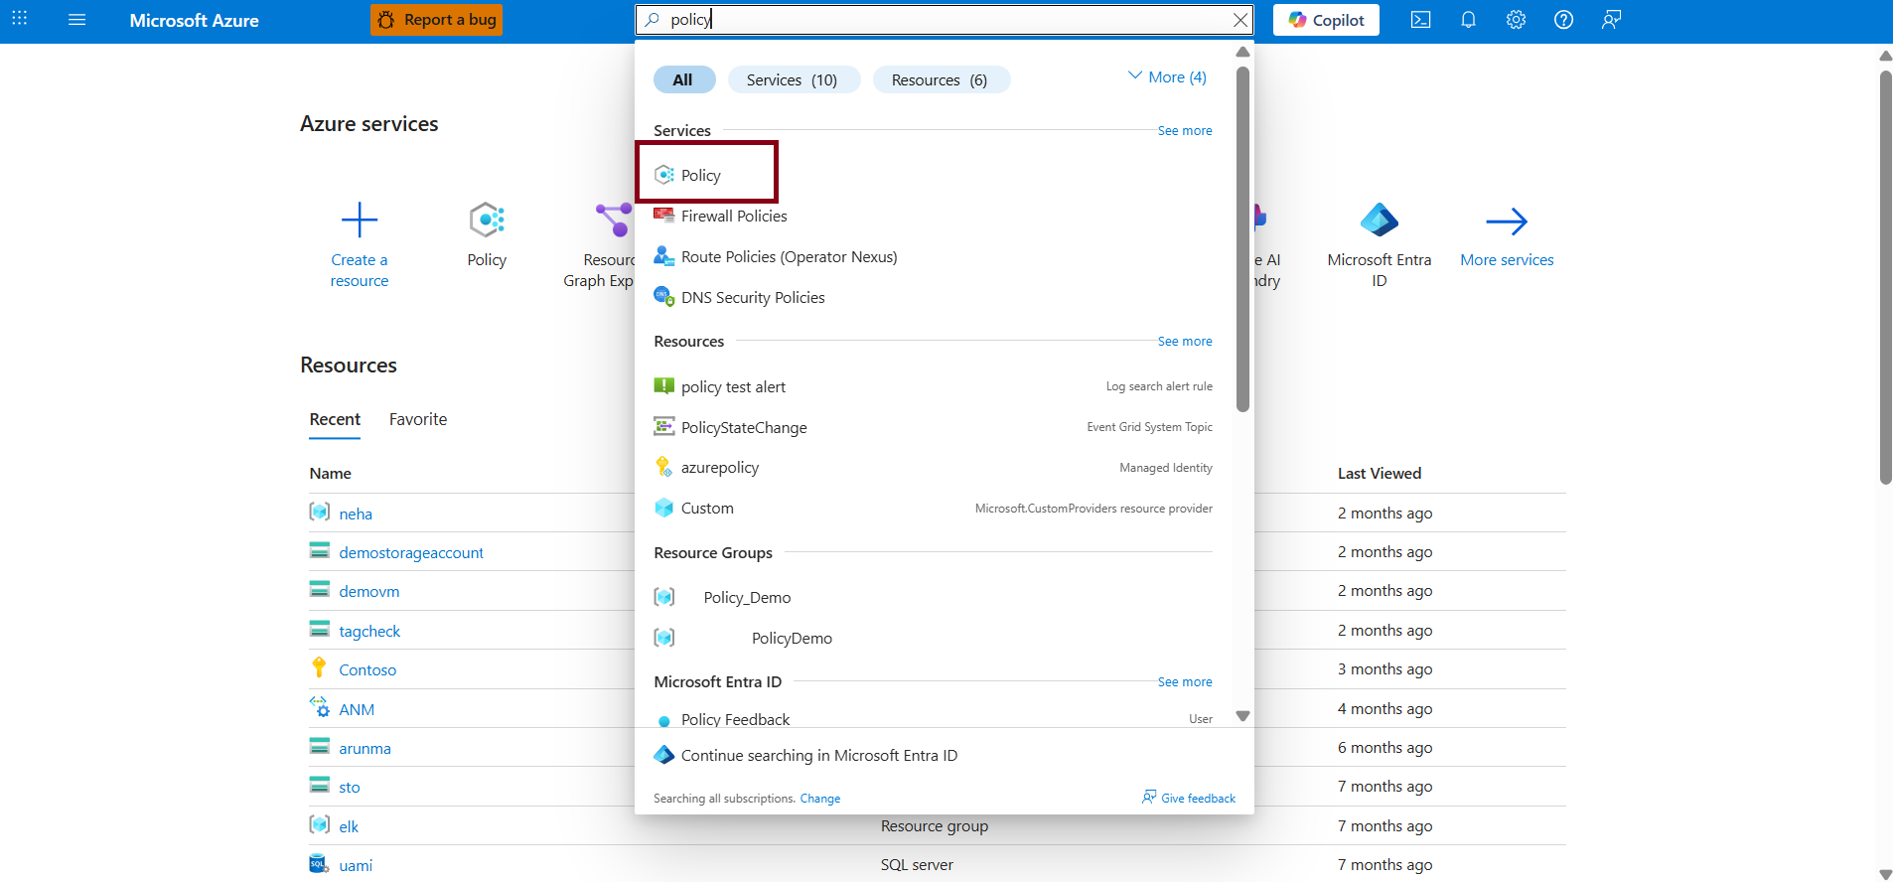Filter results by Resources (6)
The height and width of the screenshot is (882, 1893).
[x=940, y=79]
